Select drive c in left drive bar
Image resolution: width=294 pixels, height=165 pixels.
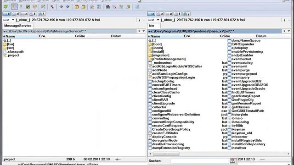[x=6, y=14]
